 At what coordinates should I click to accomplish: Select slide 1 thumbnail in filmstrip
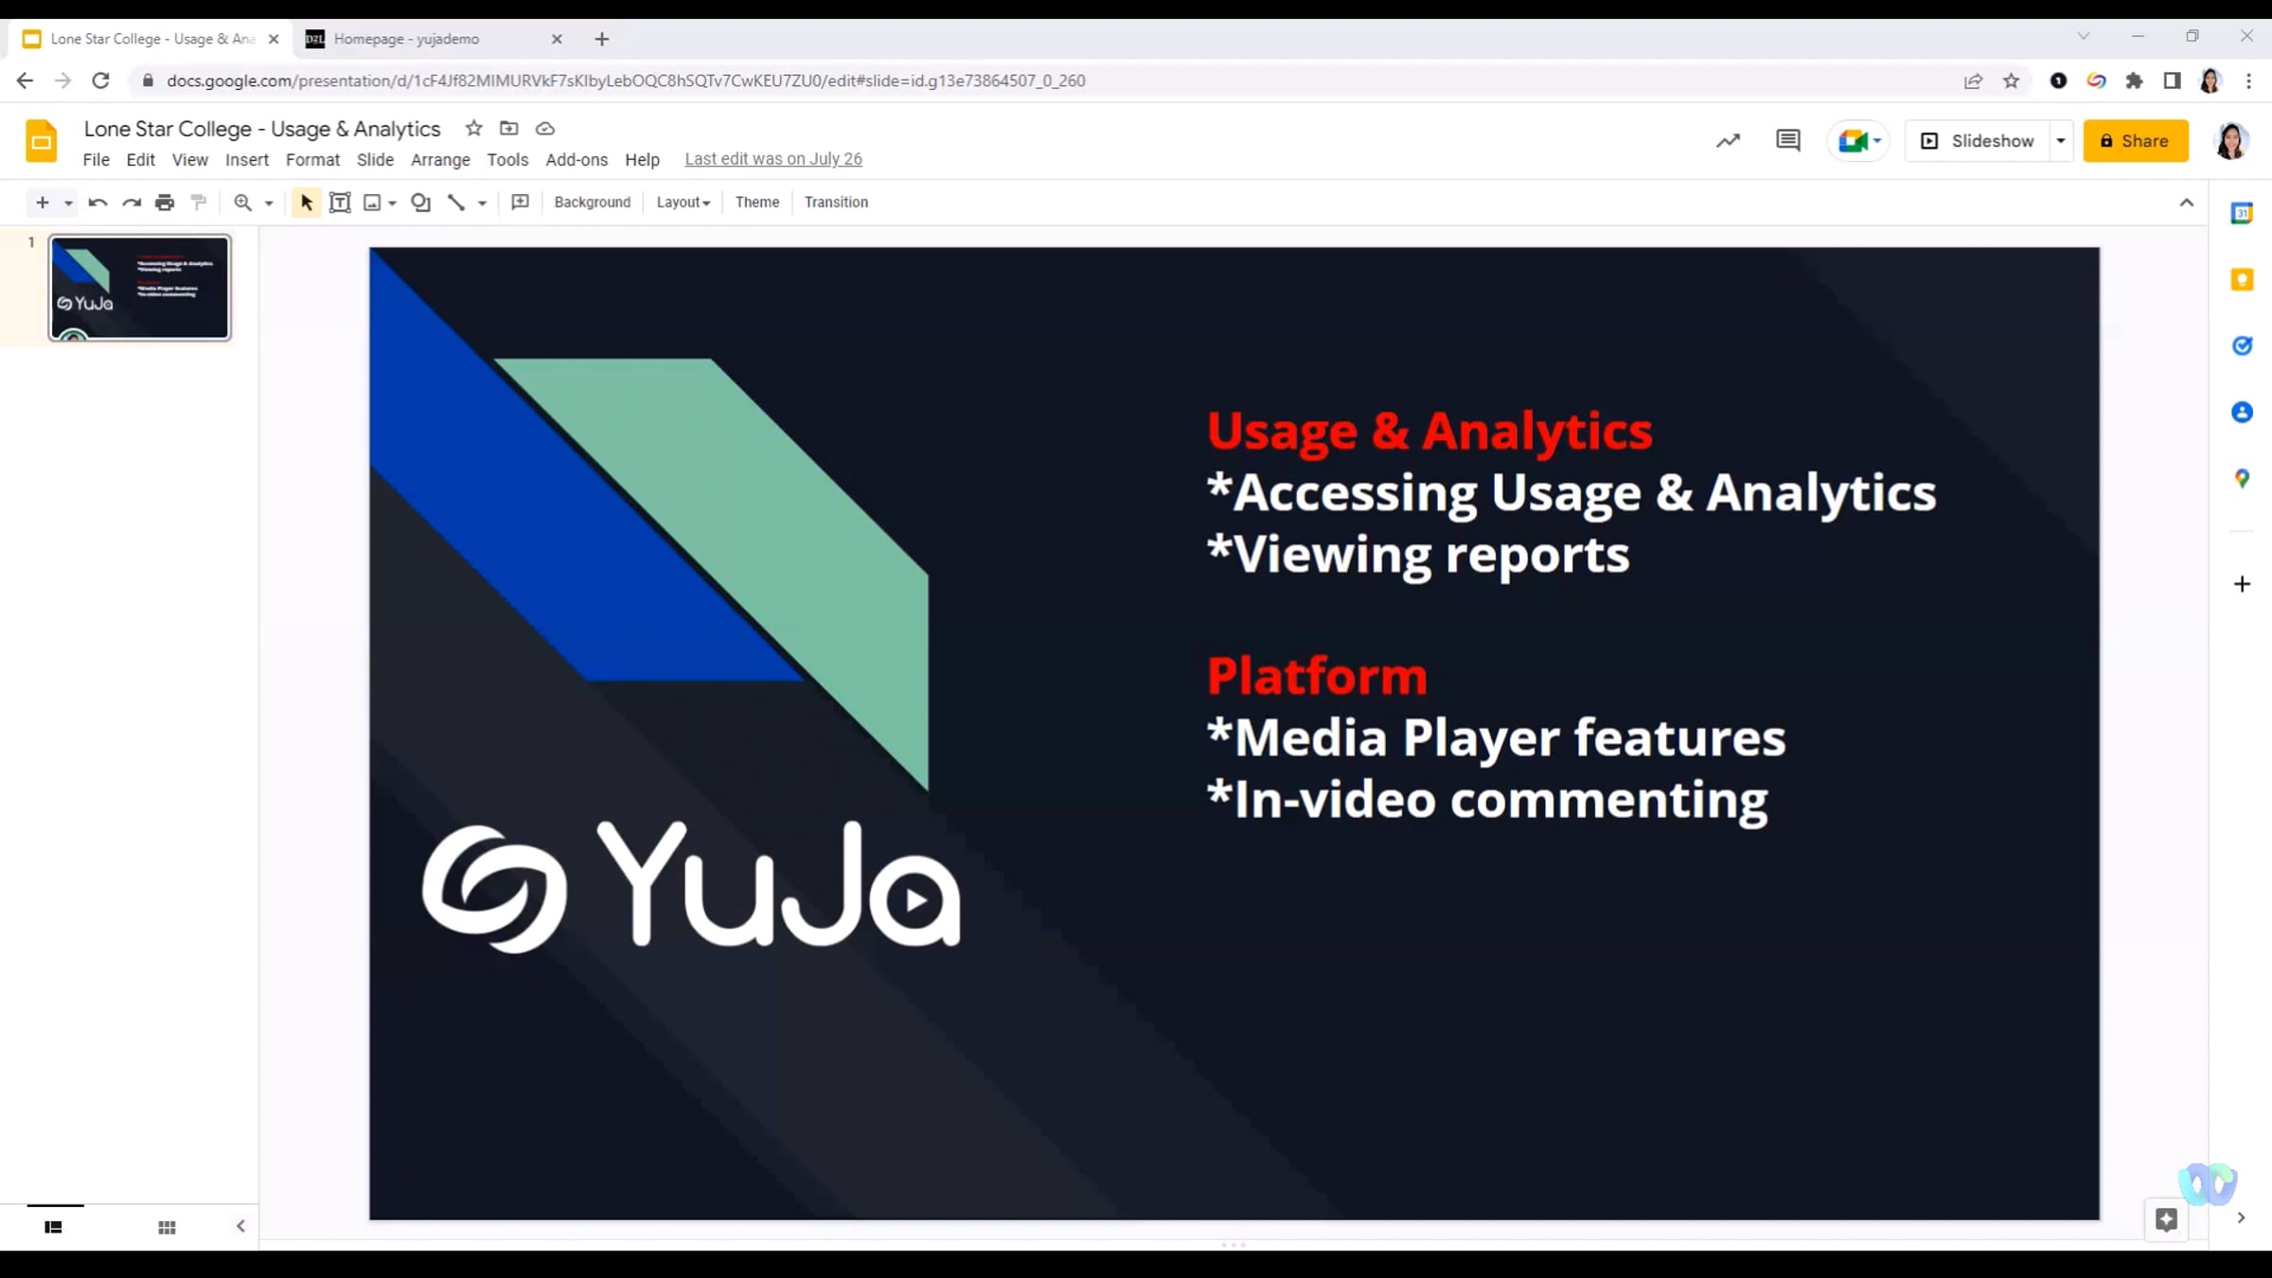[139, 288]
